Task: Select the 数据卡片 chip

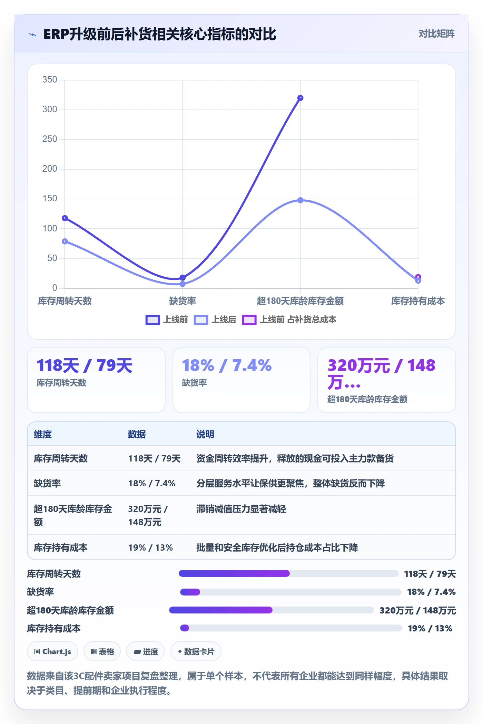Action: coord(196,651)
